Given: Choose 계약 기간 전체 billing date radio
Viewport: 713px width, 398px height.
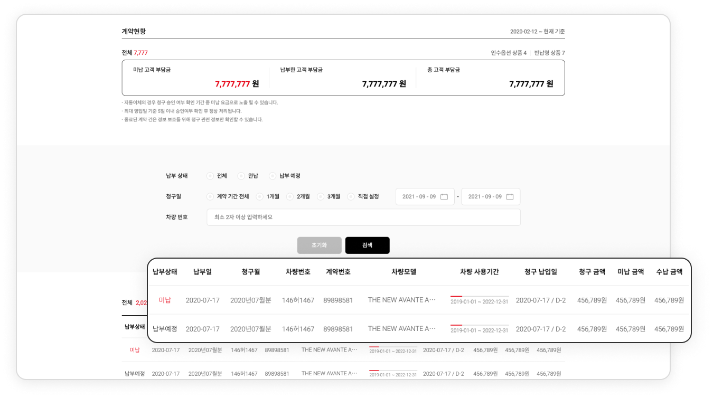Looking at the screenshot, I should [x=210, y=196].
